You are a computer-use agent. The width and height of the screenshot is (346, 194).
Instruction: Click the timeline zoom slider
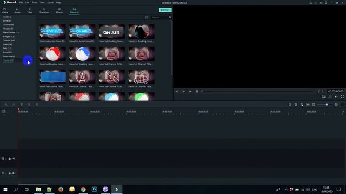click(x=325, y=105)
